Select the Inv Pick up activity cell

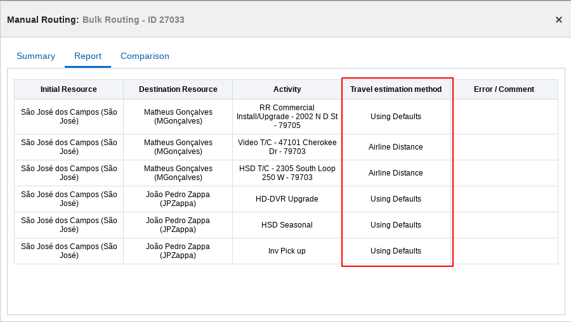287,251
